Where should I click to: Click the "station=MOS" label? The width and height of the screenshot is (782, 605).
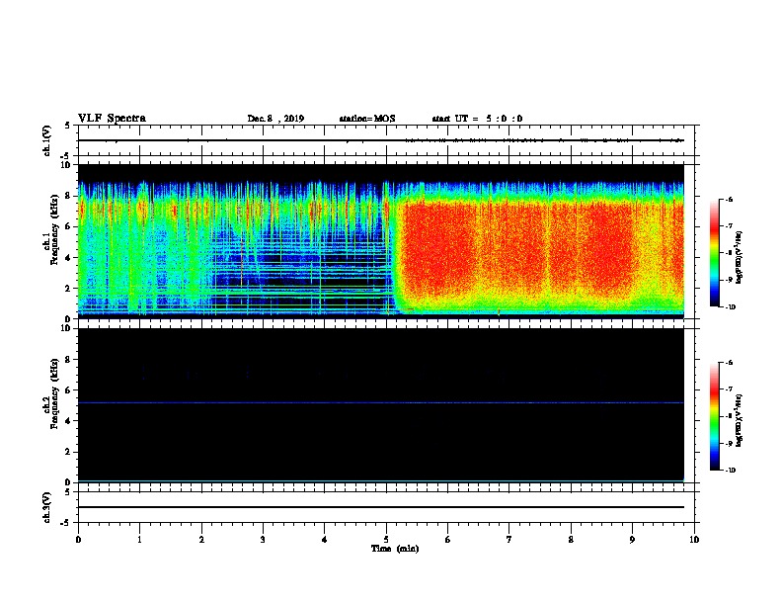click(367, 119)
